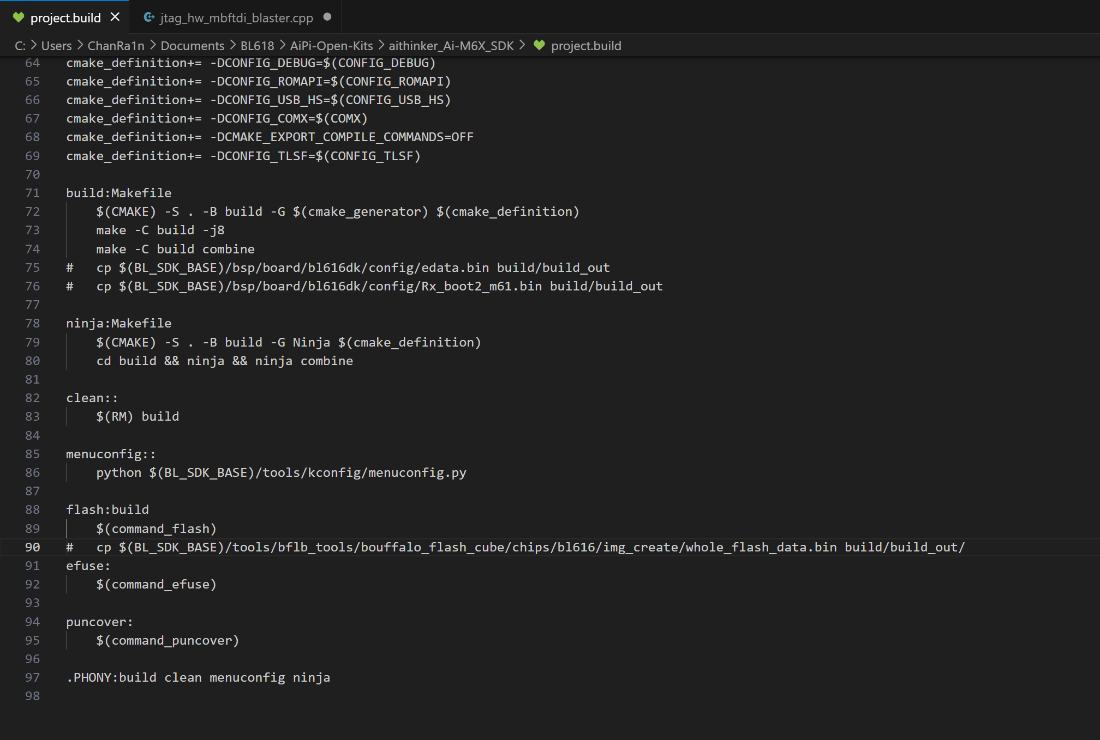
Task: Click the -DCONFIG_TLSF definition line
Action: pos(243,156)
